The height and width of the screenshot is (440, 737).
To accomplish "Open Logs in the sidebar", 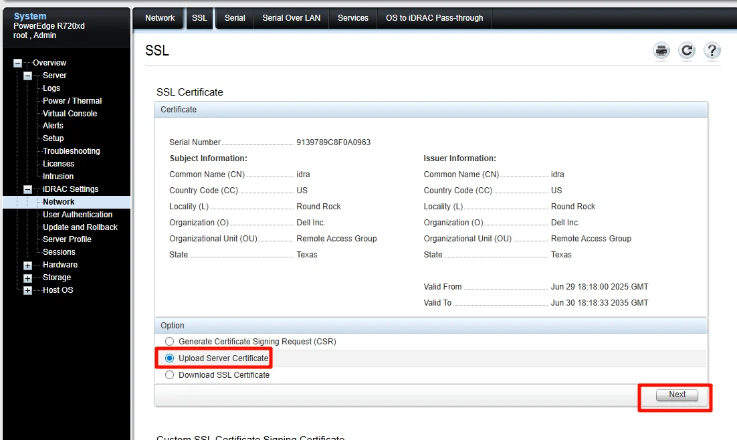I will coord(51,88).
